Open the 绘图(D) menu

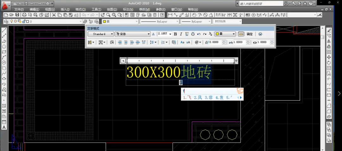tap(112, 9)
